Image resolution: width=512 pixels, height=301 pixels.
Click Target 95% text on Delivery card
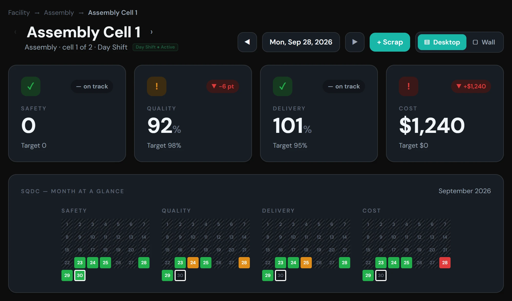290,145
